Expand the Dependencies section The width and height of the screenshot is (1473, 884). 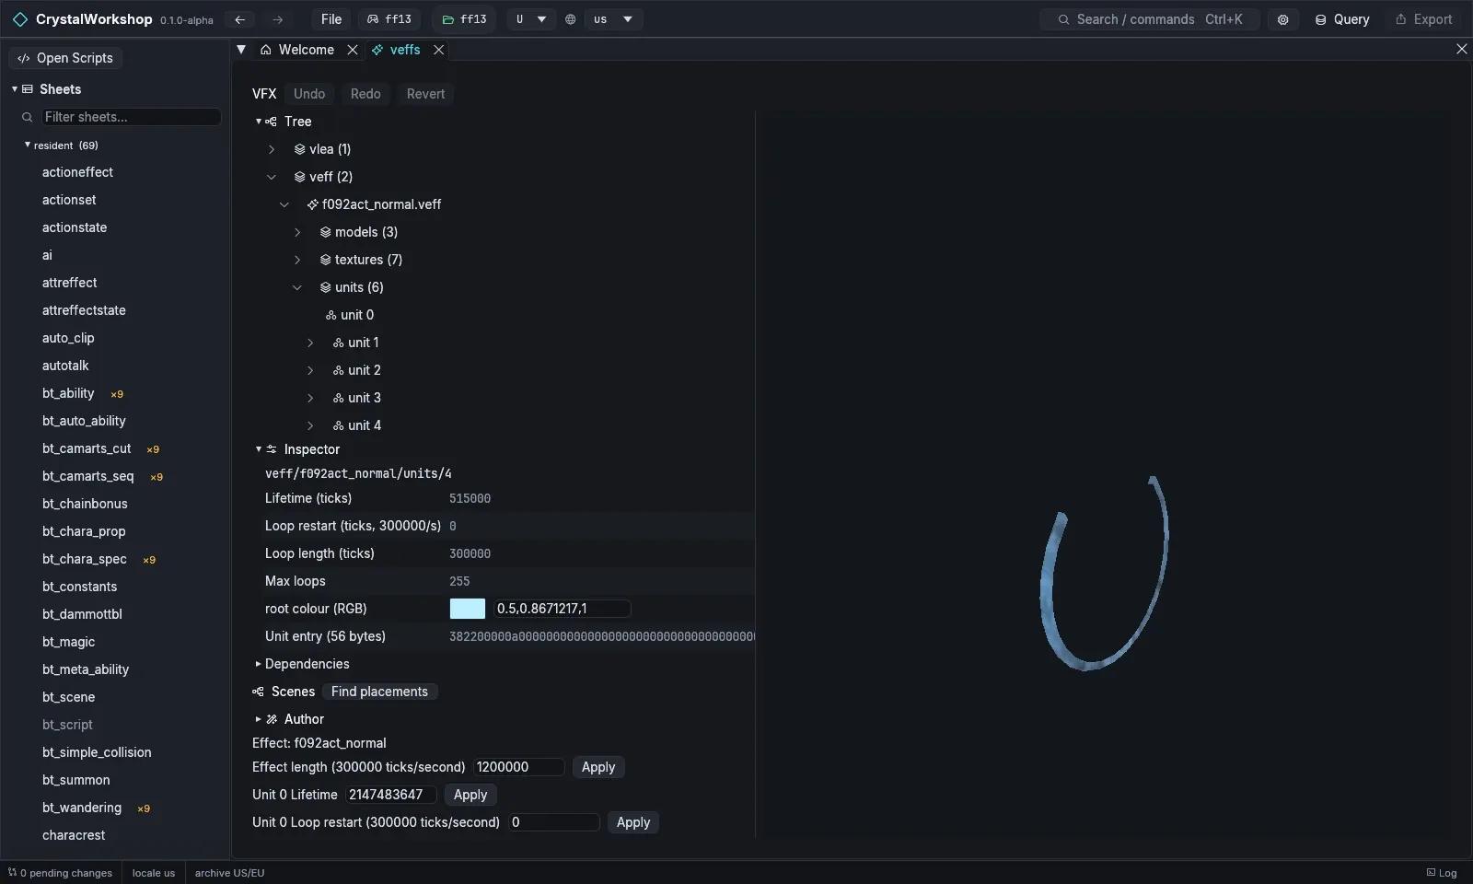tap(259, 664)
